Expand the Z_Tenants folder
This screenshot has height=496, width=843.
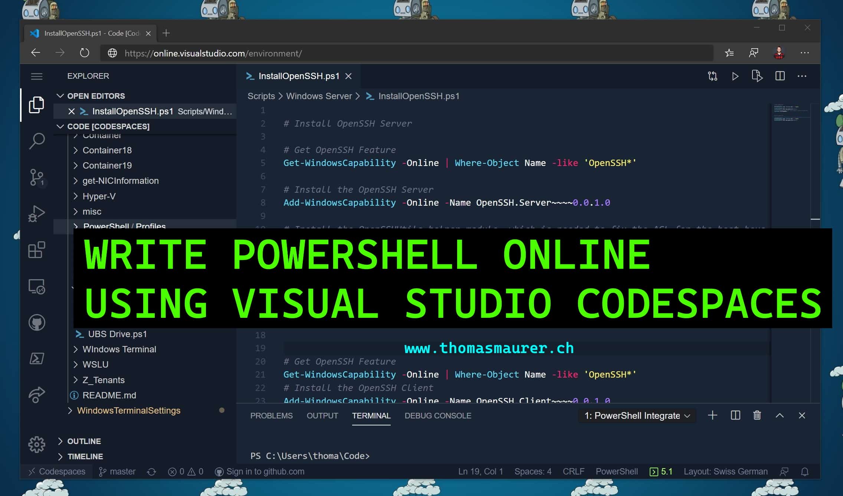point(104,380)
